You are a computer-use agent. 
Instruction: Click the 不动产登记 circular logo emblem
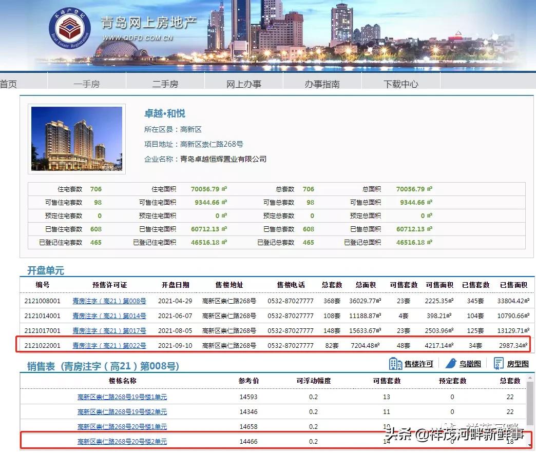(x=70, y=28)
